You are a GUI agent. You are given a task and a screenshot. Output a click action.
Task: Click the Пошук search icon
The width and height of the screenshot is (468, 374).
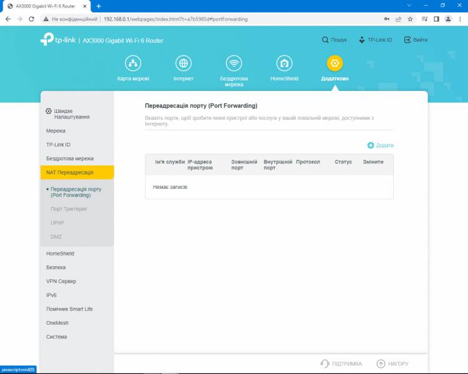click(x=325, y=40)
